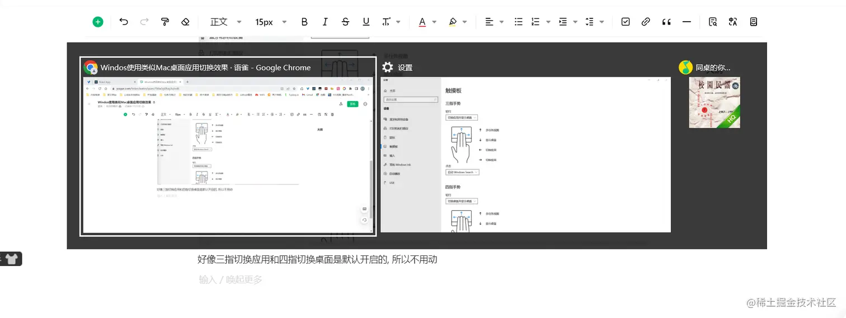Click the text alignment icon
846x318 pixels.
[x=489, y=22]
